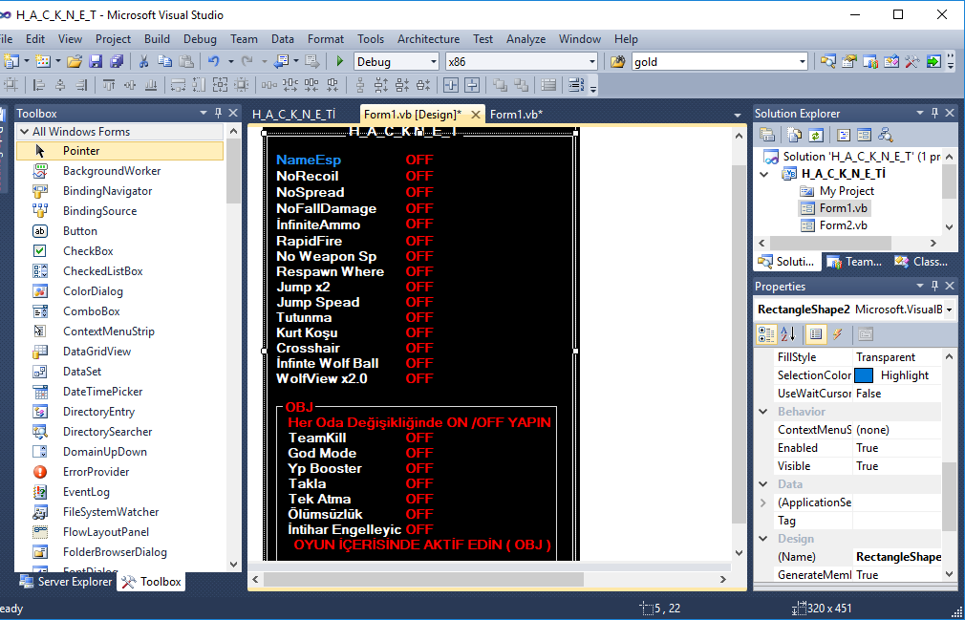The height and width of the screenshot is (620, 965).
Task: Select My Project in Solution Explorer
Action: pos(847,191)
